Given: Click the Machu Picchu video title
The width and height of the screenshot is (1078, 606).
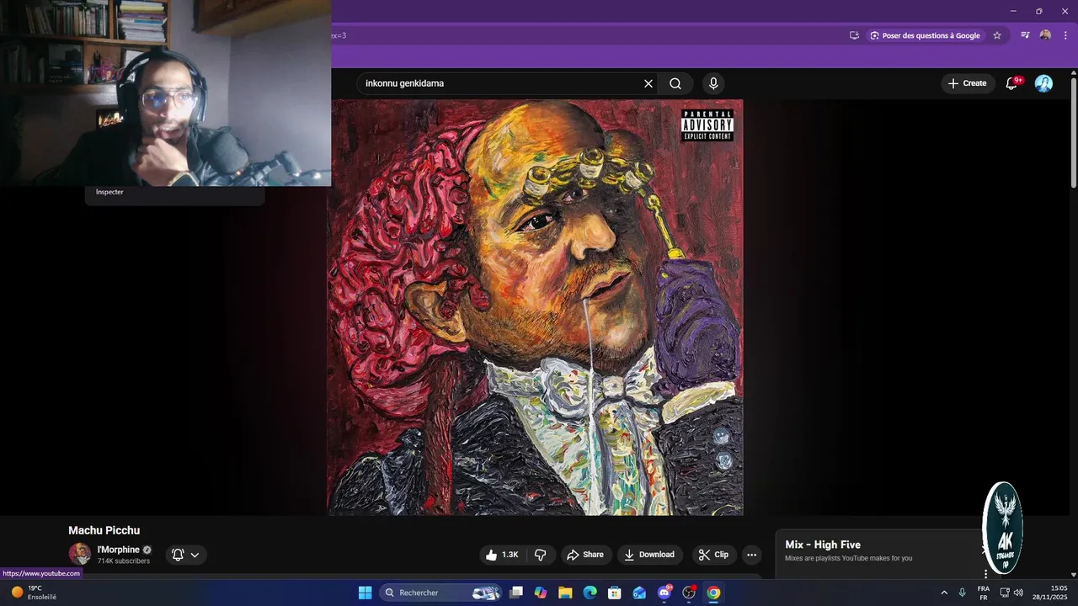Looking at the screenshot, I should (x=104, y=530).
